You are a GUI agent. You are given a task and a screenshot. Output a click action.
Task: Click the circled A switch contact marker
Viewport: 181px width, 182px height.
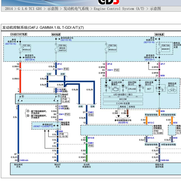point(59,96)
